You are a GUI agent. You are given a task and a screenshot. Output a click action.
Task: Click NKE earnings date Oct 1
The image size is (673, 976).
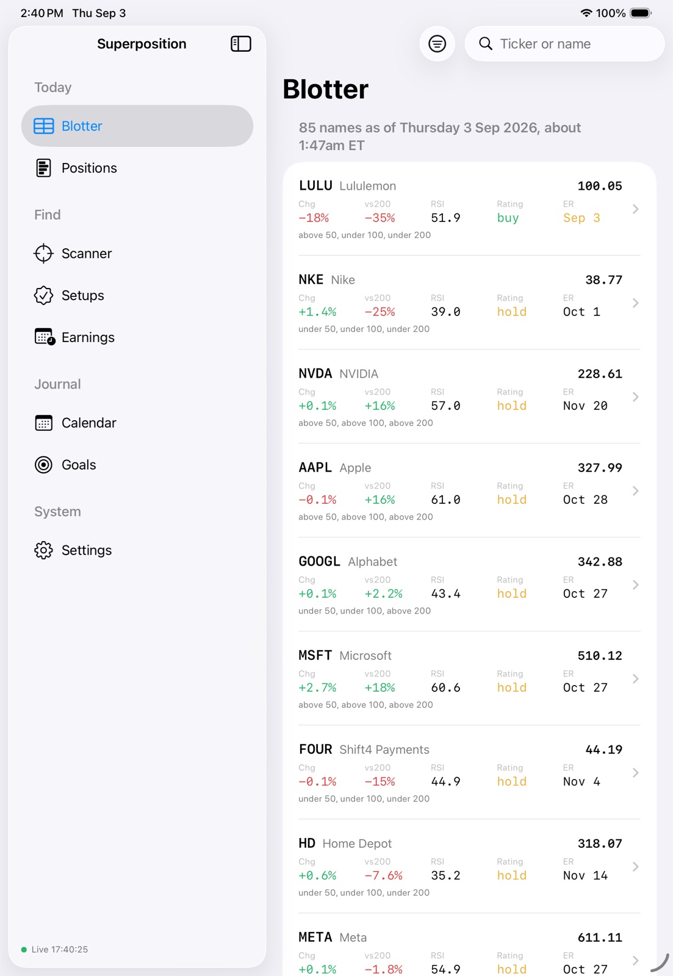(x=581, y=312)
